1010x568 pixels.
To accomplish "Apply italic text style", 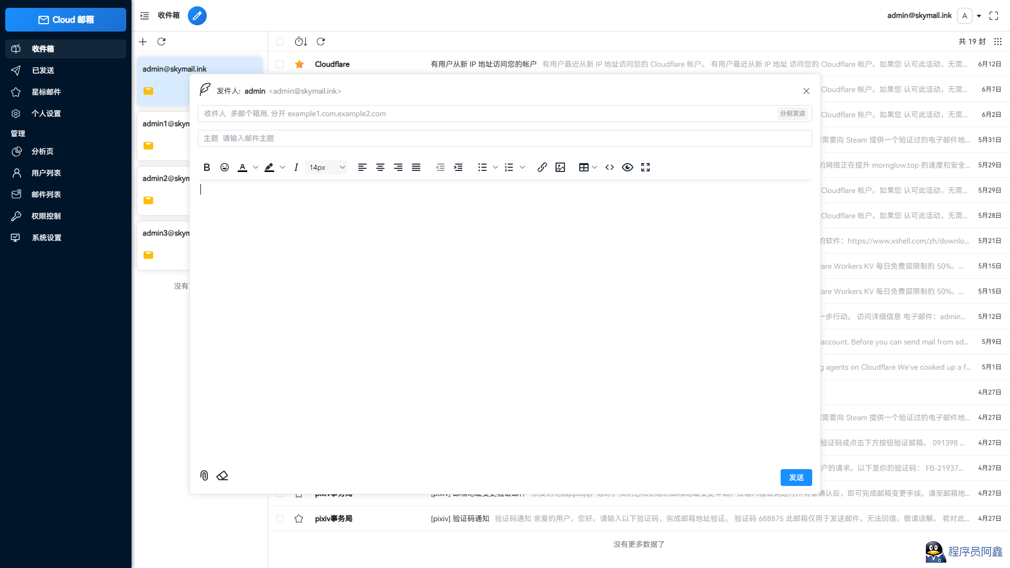I will click(296, 167).
